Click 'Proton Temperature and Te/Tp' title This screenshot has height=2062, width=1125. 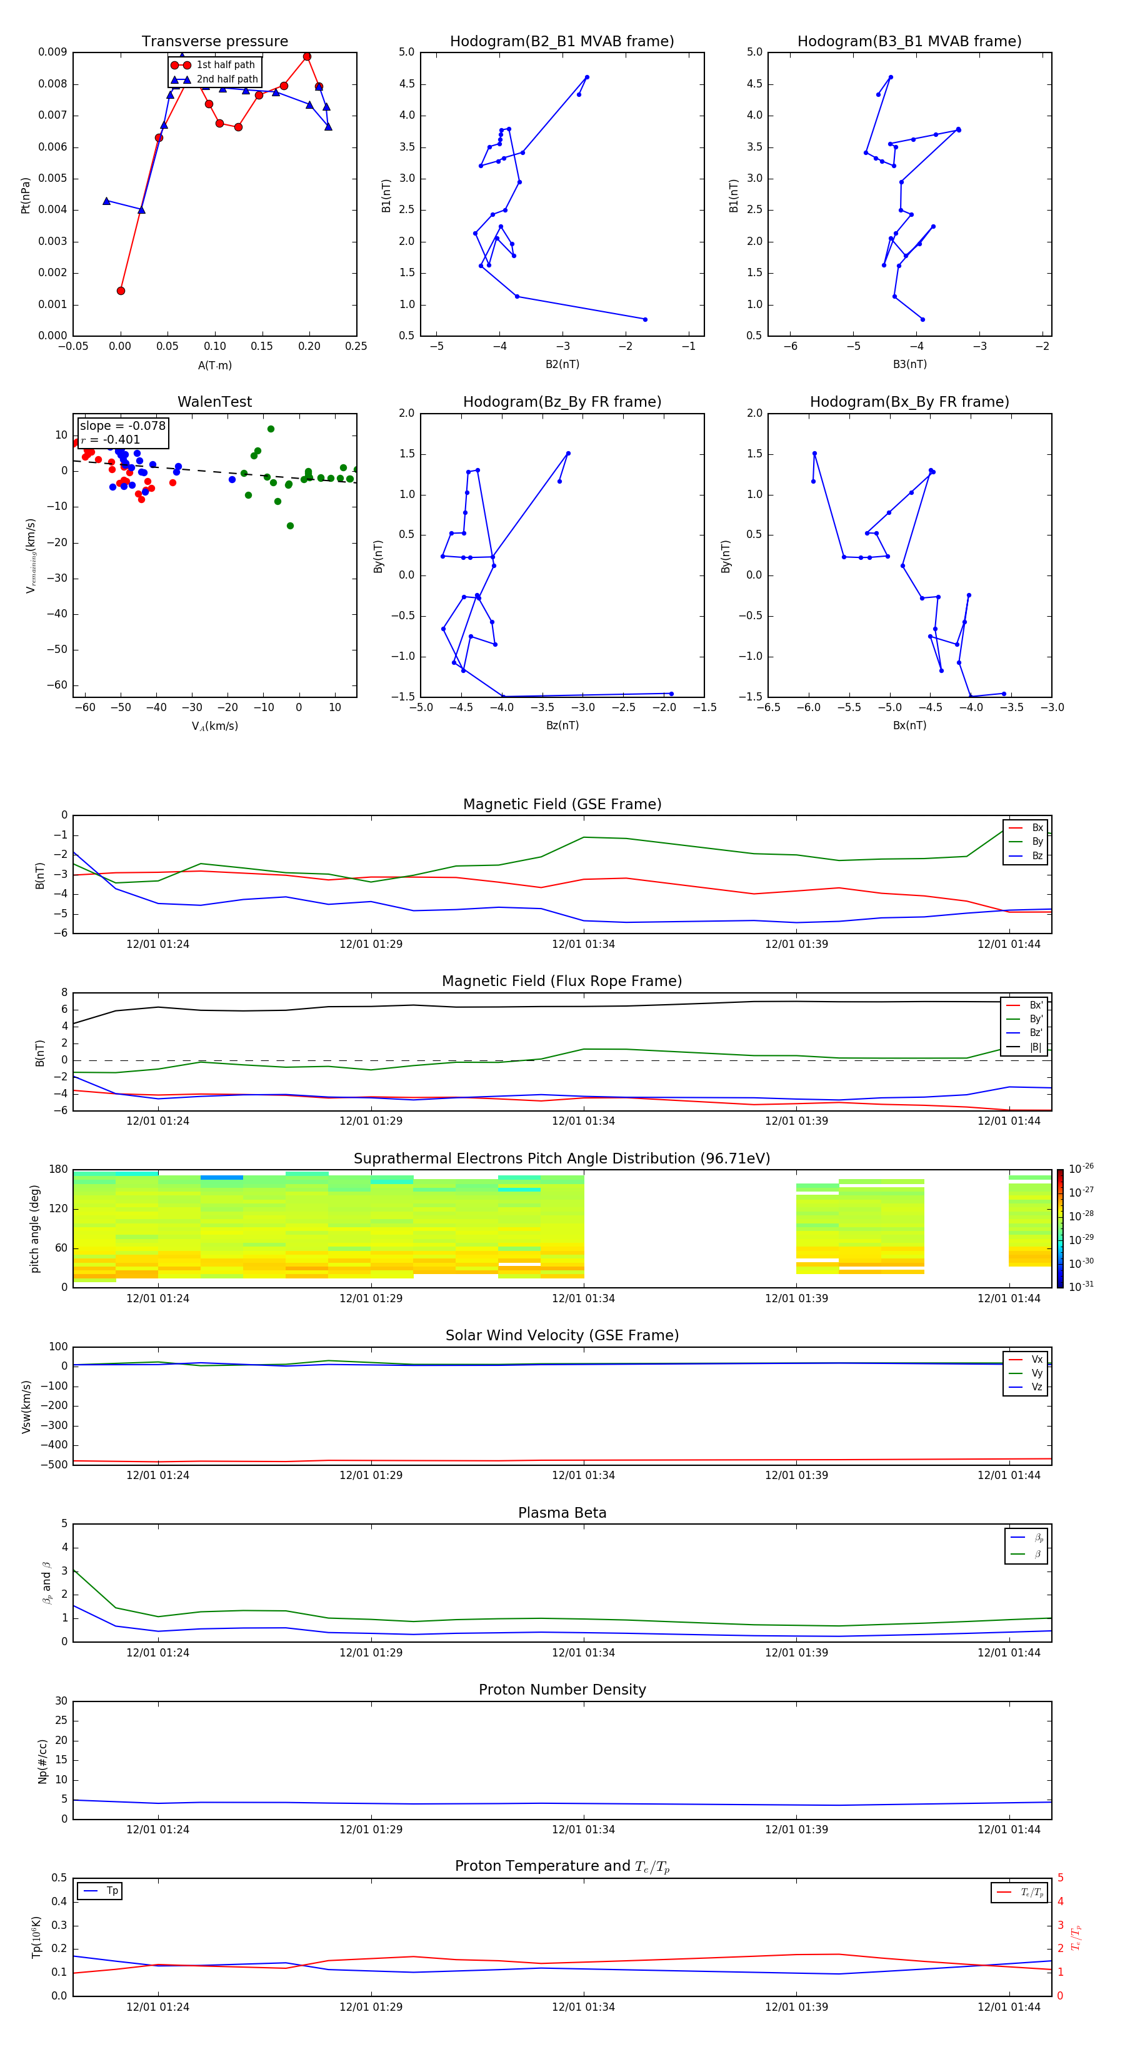[x=562, y=1866]
